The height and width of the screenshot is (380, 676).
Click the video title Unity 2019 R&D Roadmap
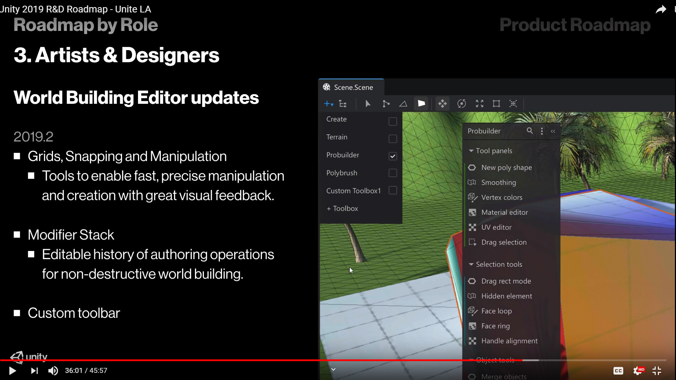pyautogui.click(x=75, y=9)
